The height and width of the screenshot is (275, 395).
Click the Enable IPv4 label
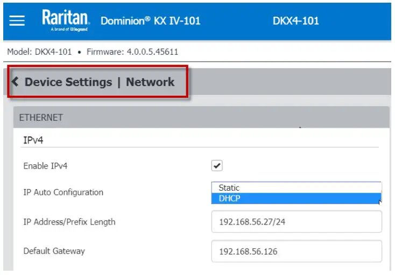[45, 166]
